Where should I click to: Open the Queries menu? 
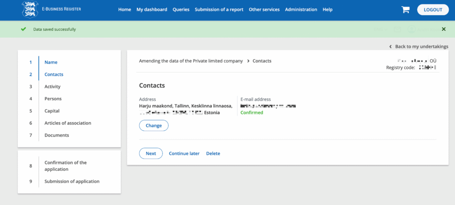pyautogui.click(x=181, y=10)
